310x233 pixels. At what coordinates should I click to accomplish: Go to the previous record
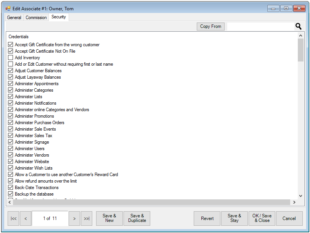[x=26, y=218]
